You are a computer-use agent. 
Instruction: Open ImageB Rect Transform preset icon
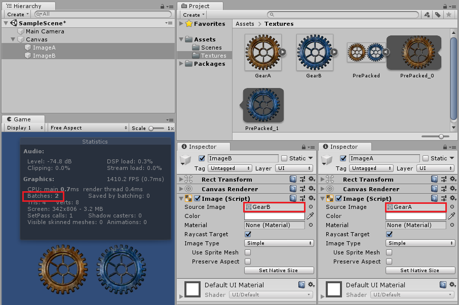tap(302, 179)
